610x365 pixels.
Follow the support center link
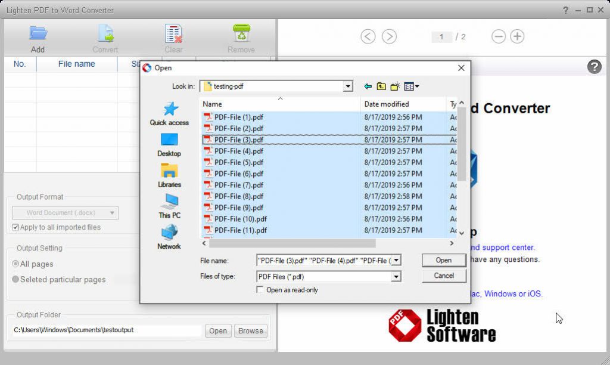coord(503,248)
